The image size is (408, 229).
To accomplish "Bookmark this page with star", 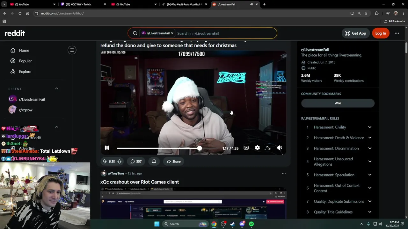I will click(x=366, y=13).
